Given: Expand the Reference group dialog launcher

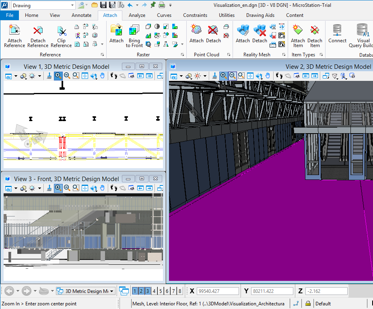Looking at the screenshot, I should click(102, 55).
